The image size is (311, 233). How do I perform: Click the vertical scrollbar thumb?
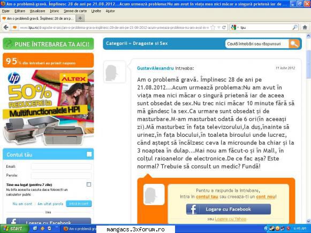(x=308, y=64)
